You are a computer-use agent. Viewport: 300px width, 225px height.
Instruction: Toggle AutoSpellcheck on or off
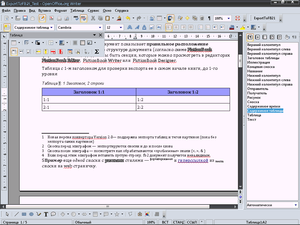(83, 18)
